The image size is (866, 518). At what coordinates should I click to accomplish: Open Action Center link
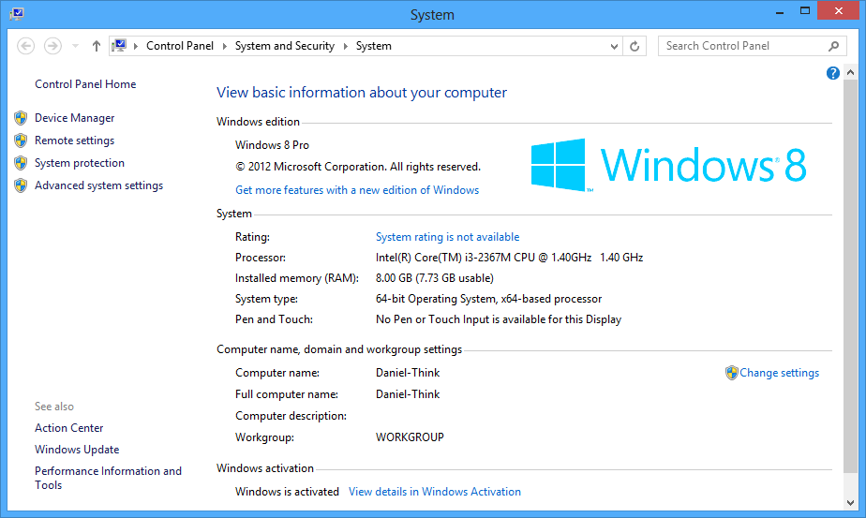pyautogui.click(x=69, y=428)
